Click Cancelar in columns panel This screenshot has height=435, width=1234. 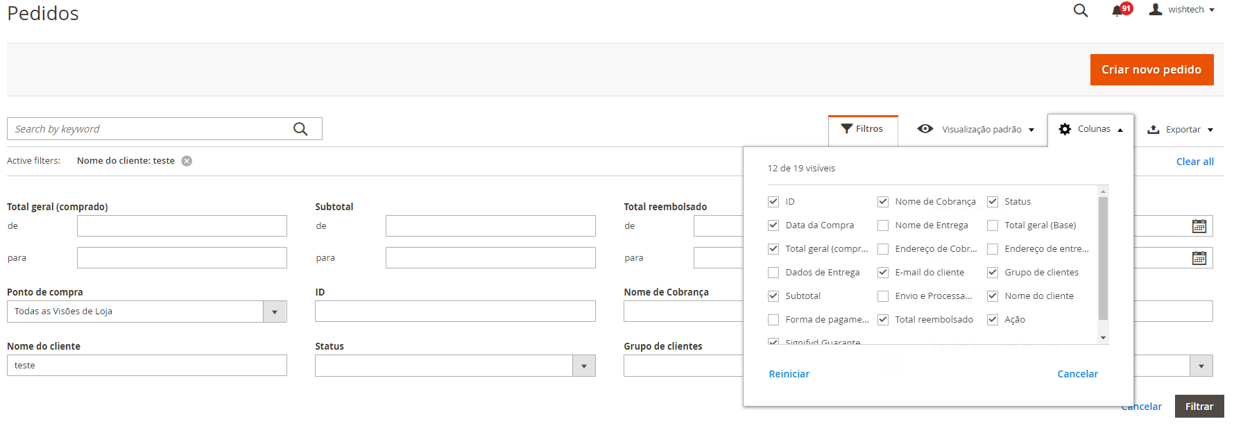click(1077, 374)
